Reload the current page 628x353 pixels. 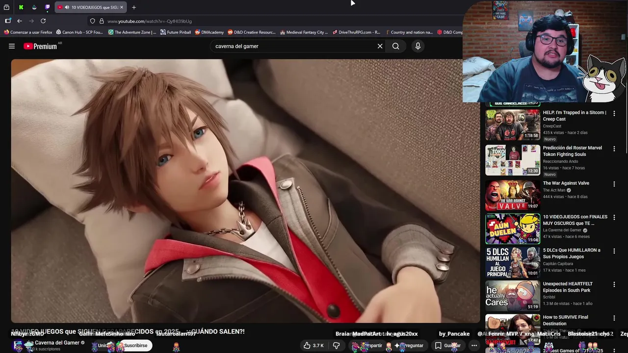43,21
